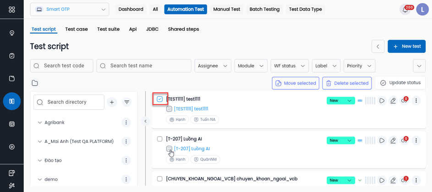
Task: Uncheck the TEST1111 test1111 checkbox
Action: click(x=160, y=99)
